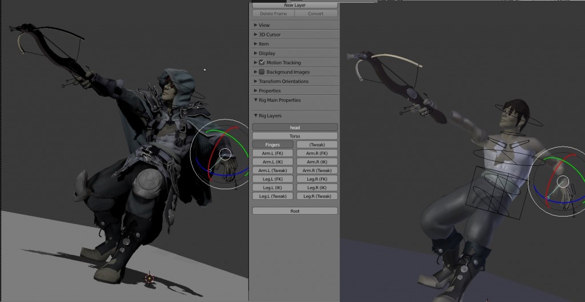
Task: Toggle the Arm.L (FK) layer
Action: (273, 153)
